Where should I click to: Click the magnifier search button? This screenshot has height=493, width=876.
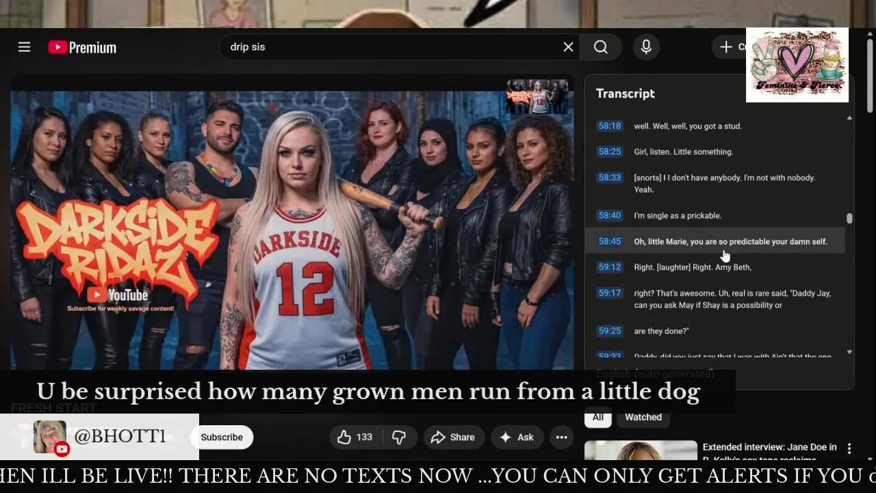point(601,47)
